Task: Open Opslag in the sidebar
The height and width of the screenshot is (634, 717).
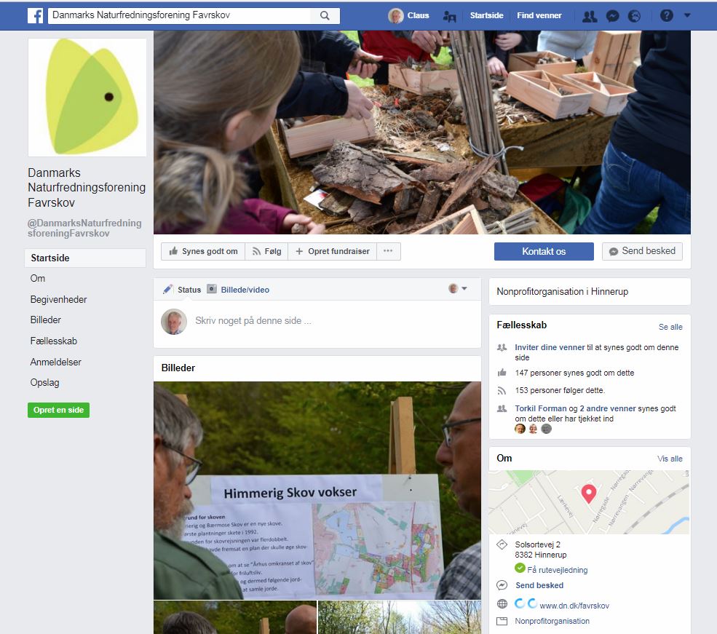Action: 44,383
